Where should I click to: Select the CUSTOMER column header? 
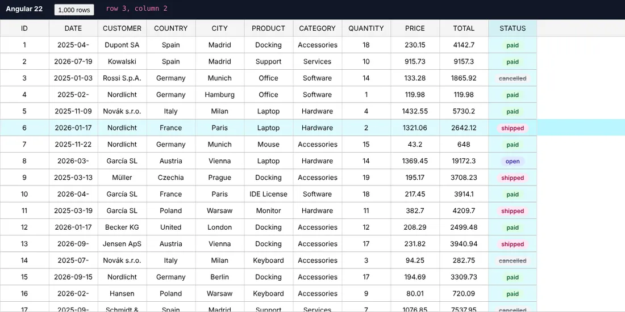122,28
